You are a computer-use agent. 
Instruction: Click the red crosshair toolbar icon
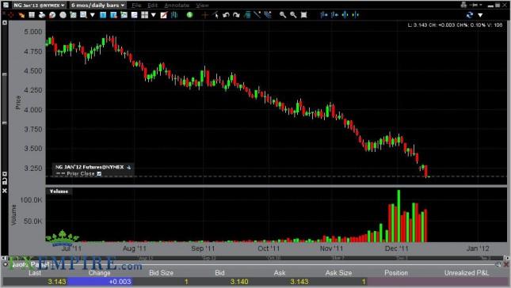(11, 15)
